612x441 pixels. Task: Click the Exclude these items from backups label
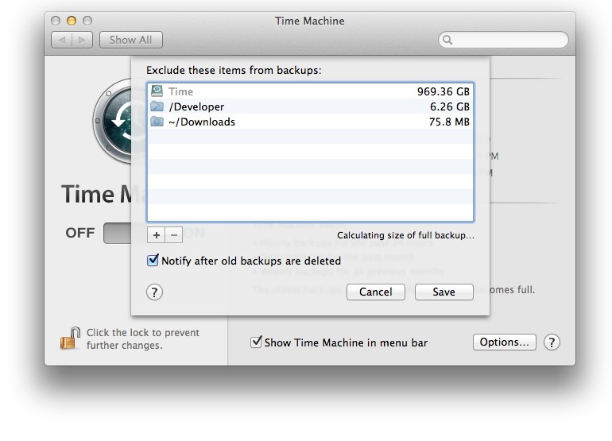(234, 70)
